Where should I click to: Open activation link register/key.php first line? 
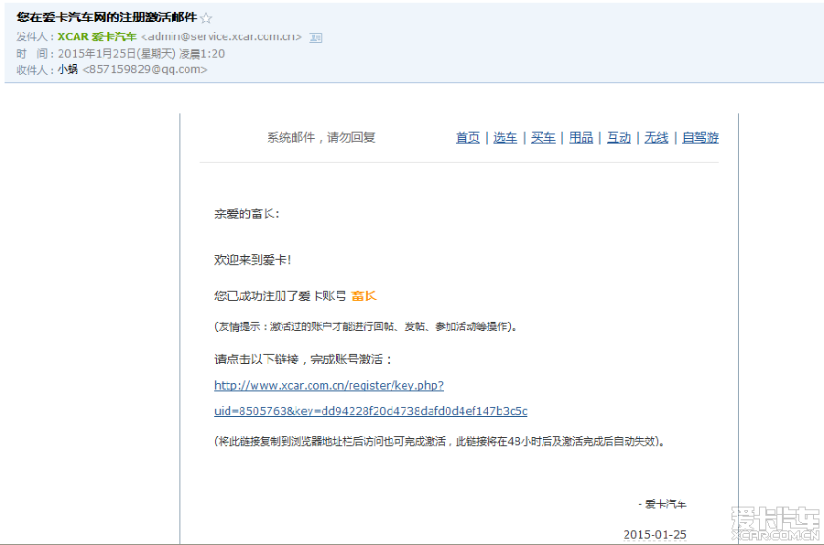click(x=329, y=385)
